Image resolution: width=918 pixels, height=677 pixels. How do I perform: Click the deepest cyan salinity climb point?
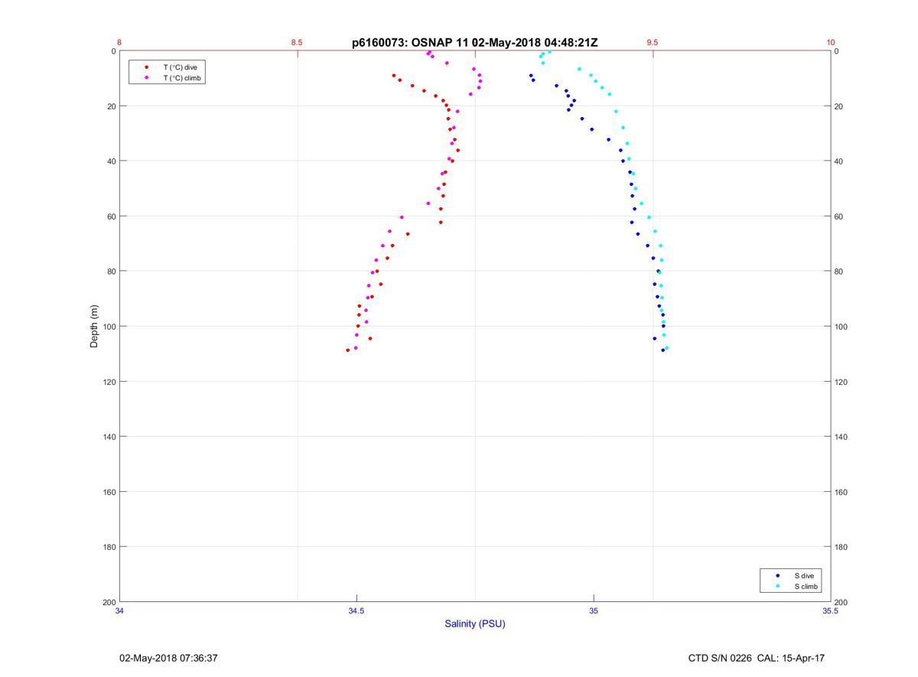pyautogui.click(x=667, y=348)
